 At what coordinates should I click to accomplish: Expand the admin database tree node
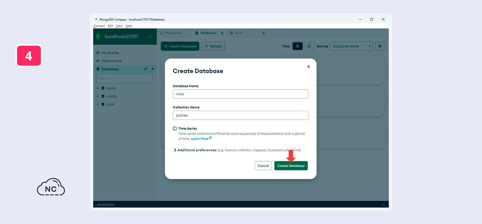tap(98, 88)
